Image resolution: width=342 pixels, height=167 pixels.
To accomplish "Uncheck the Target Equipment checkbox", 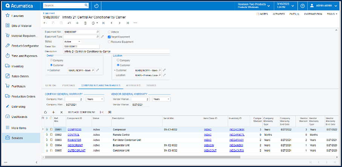I will (x=109, y=37).
